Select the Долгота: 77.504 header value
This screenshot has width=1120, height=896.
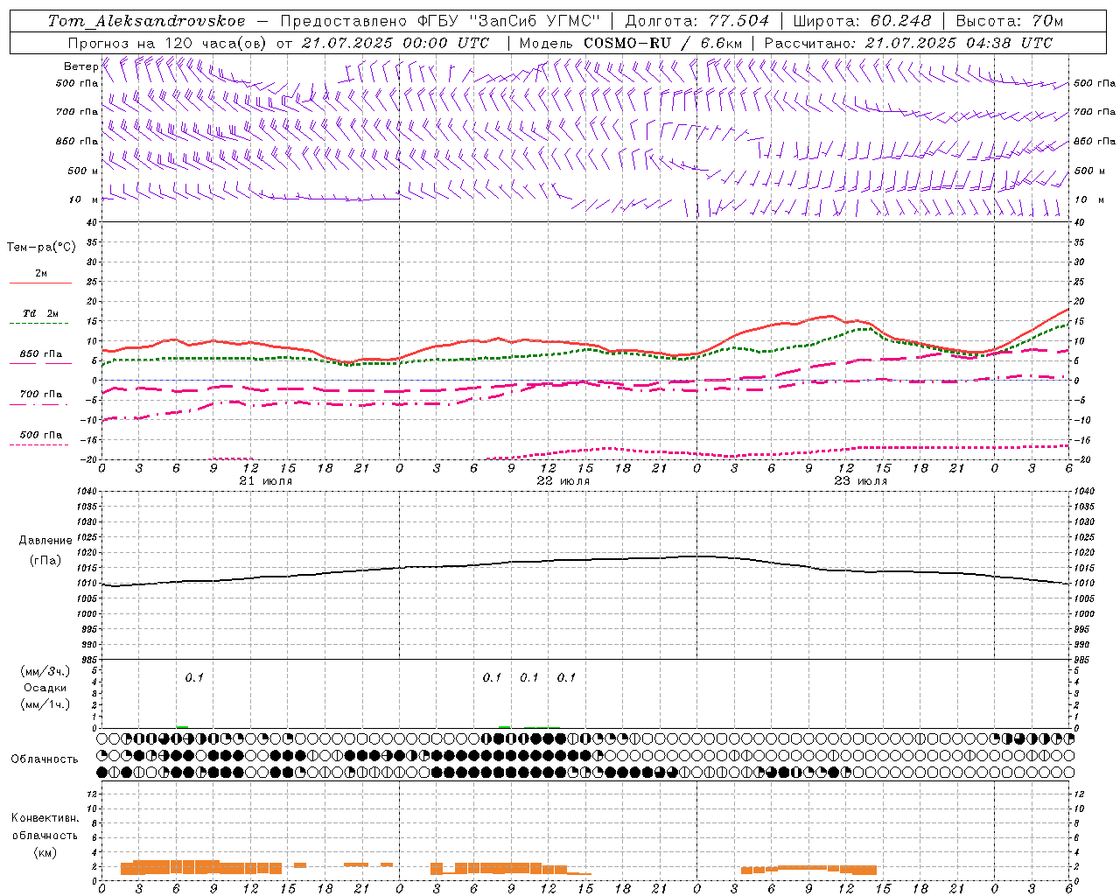697,21
